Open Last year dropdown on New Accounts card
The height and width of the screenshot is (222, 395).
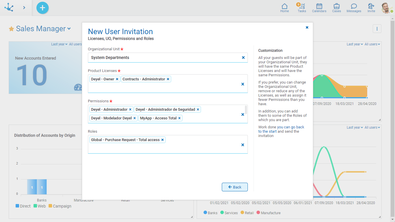59,44
